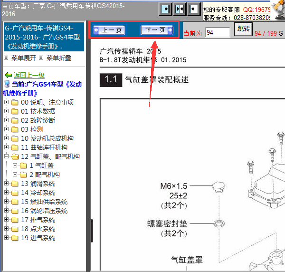The width and height of the screenshot is (285, 272).
Task: Click folder icon of 1 气缸盖
Action: pyautogui.click(x=23, y=165)
